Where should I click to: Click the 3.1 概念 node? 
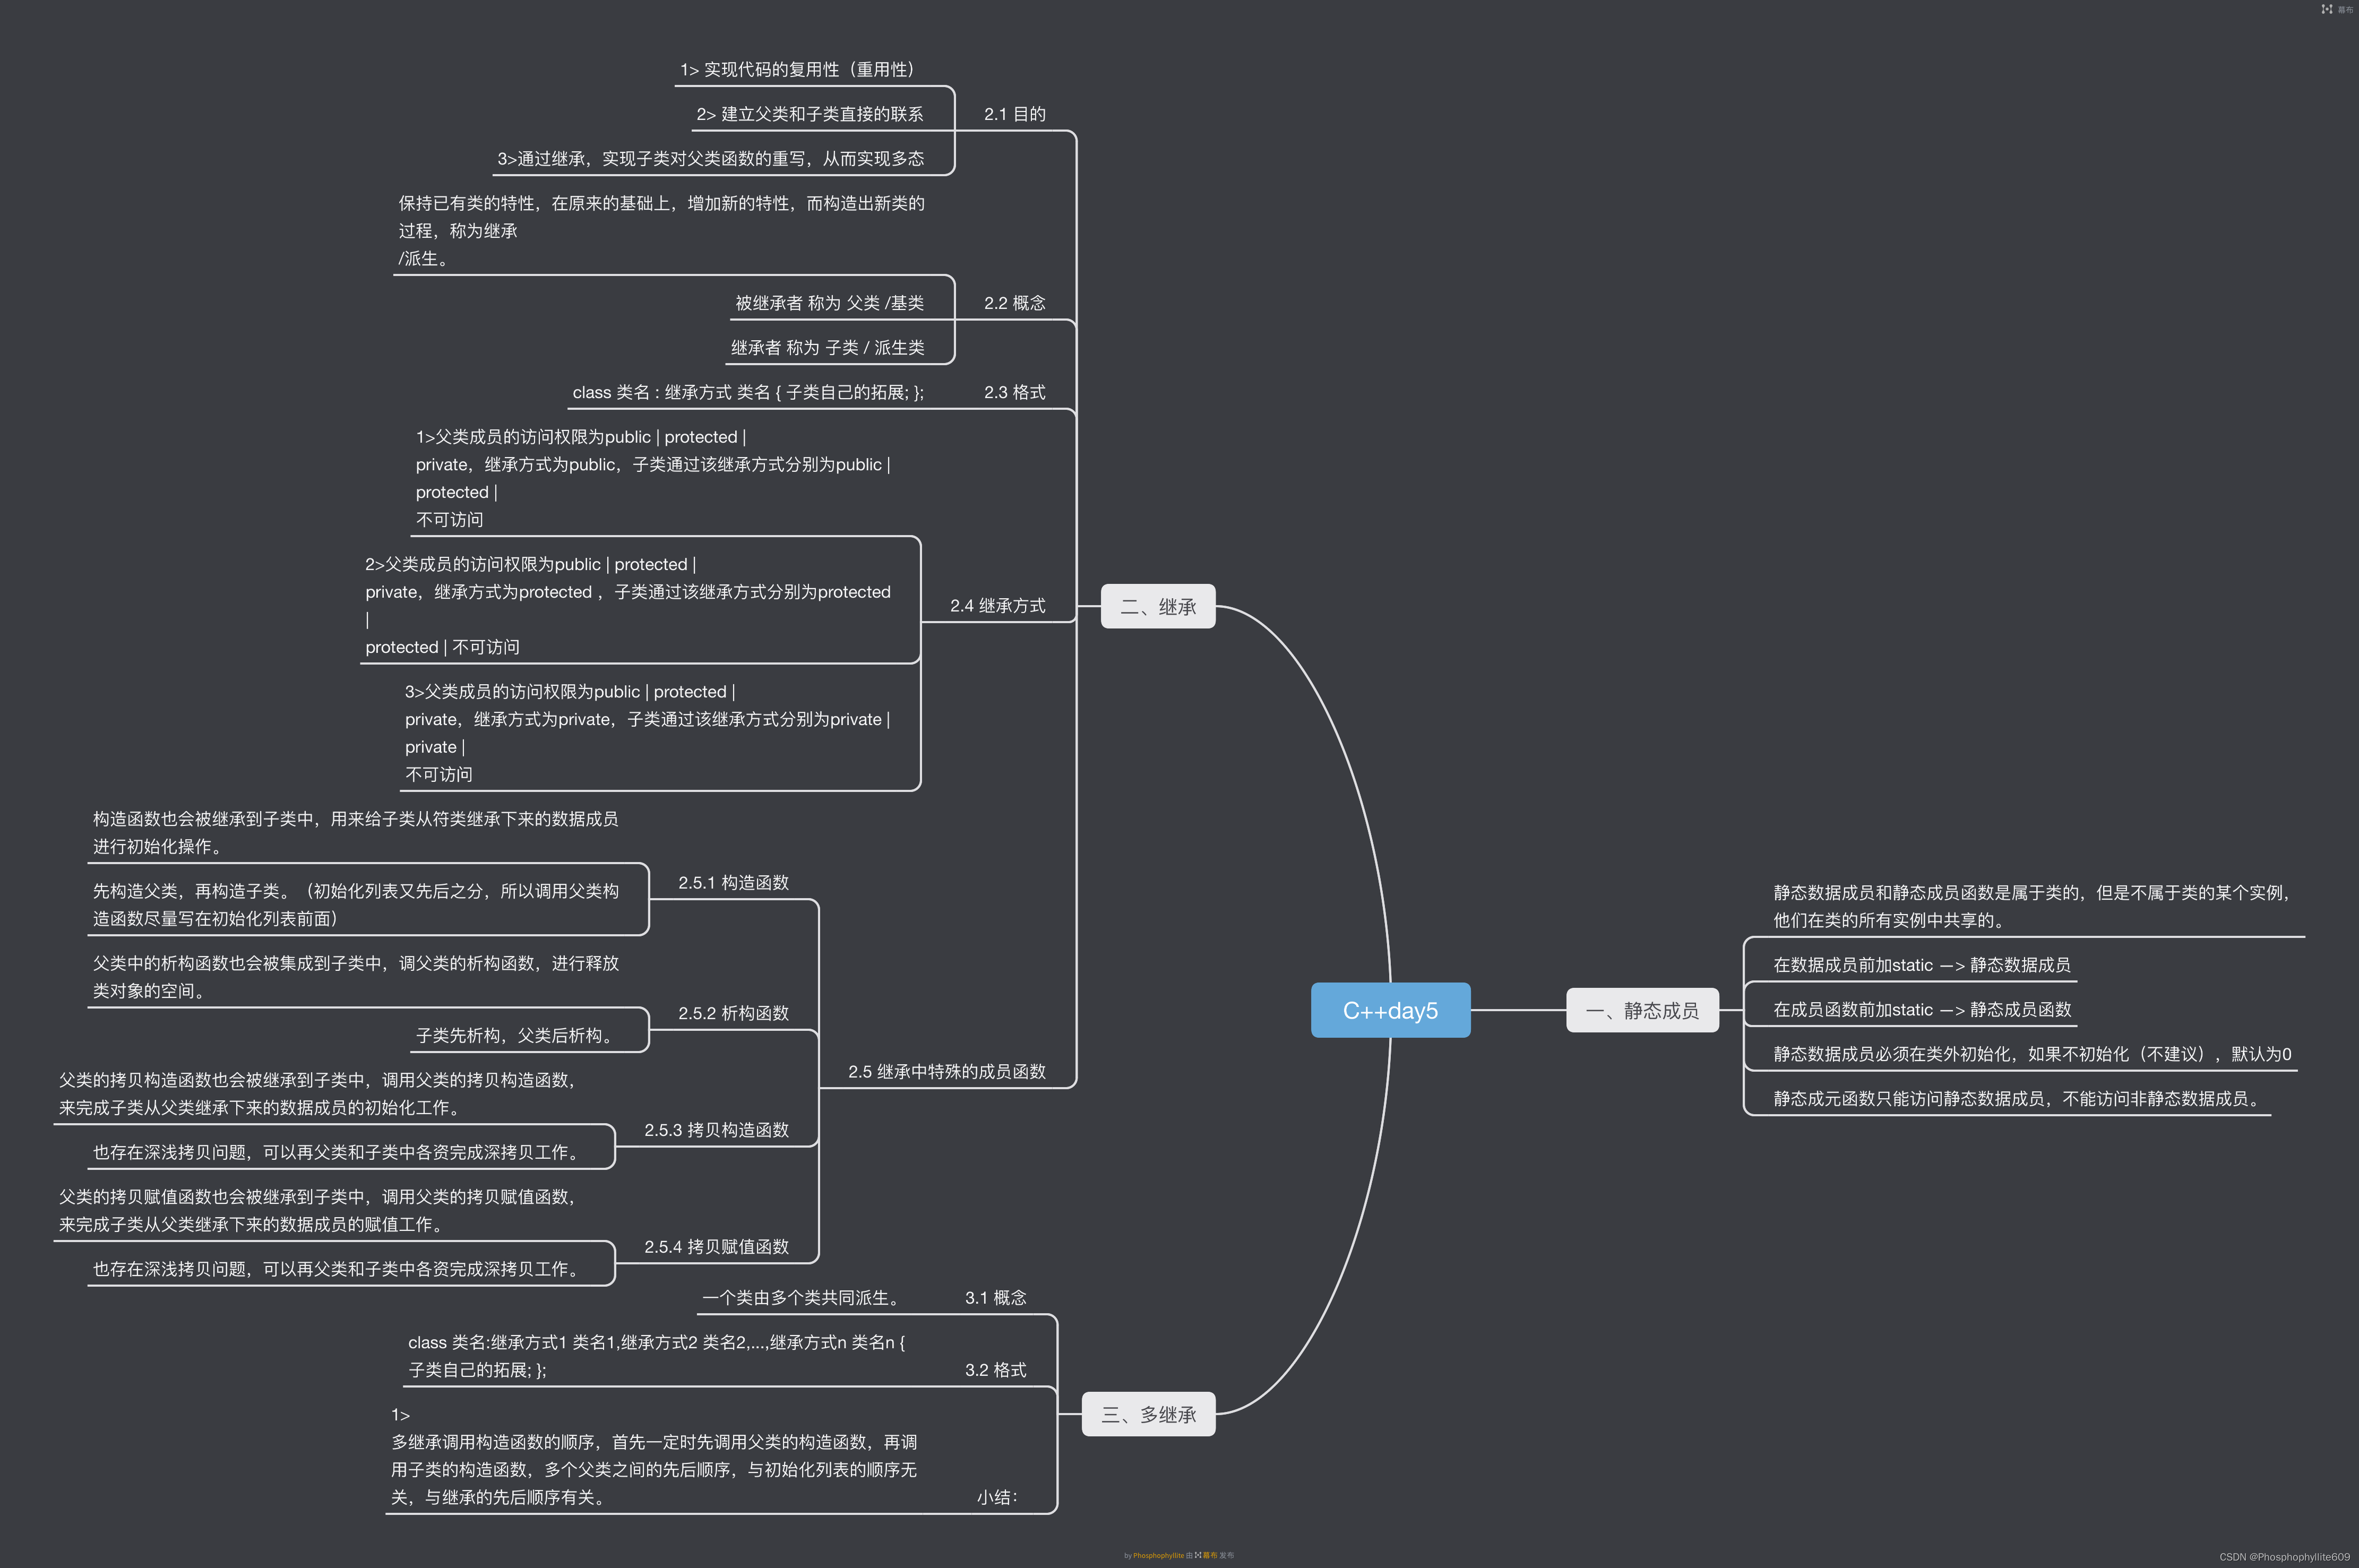click(x=995, y=1297)
